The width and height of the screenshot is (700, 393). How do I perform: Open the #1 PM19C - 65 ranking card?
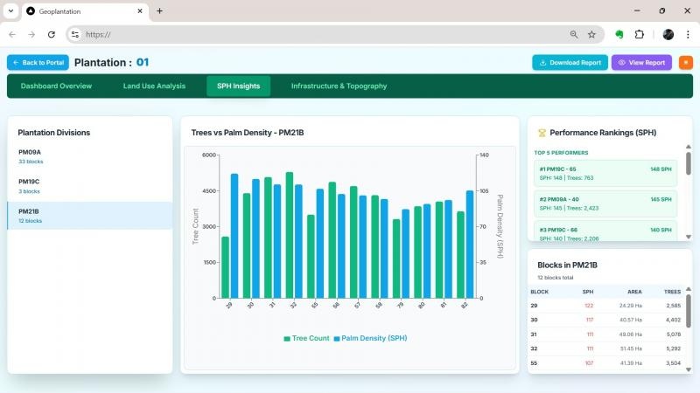coord(605,173)
